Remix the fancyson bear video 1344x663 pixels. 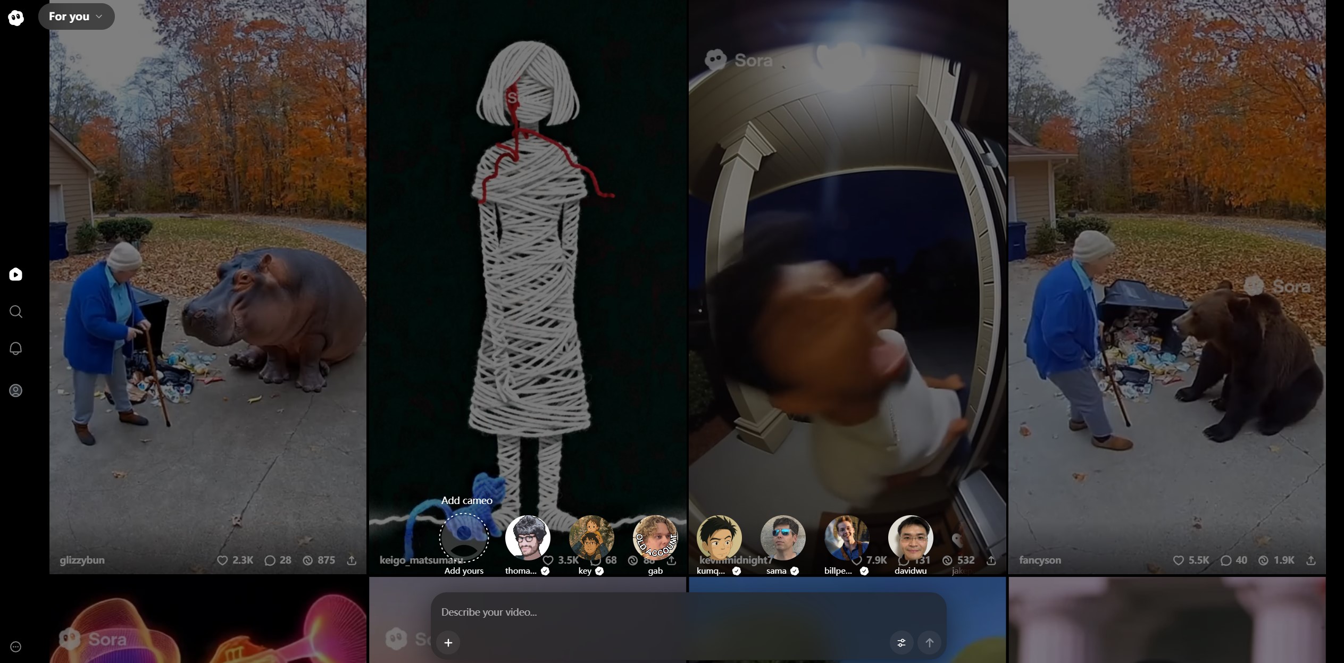pos(1264,560)
